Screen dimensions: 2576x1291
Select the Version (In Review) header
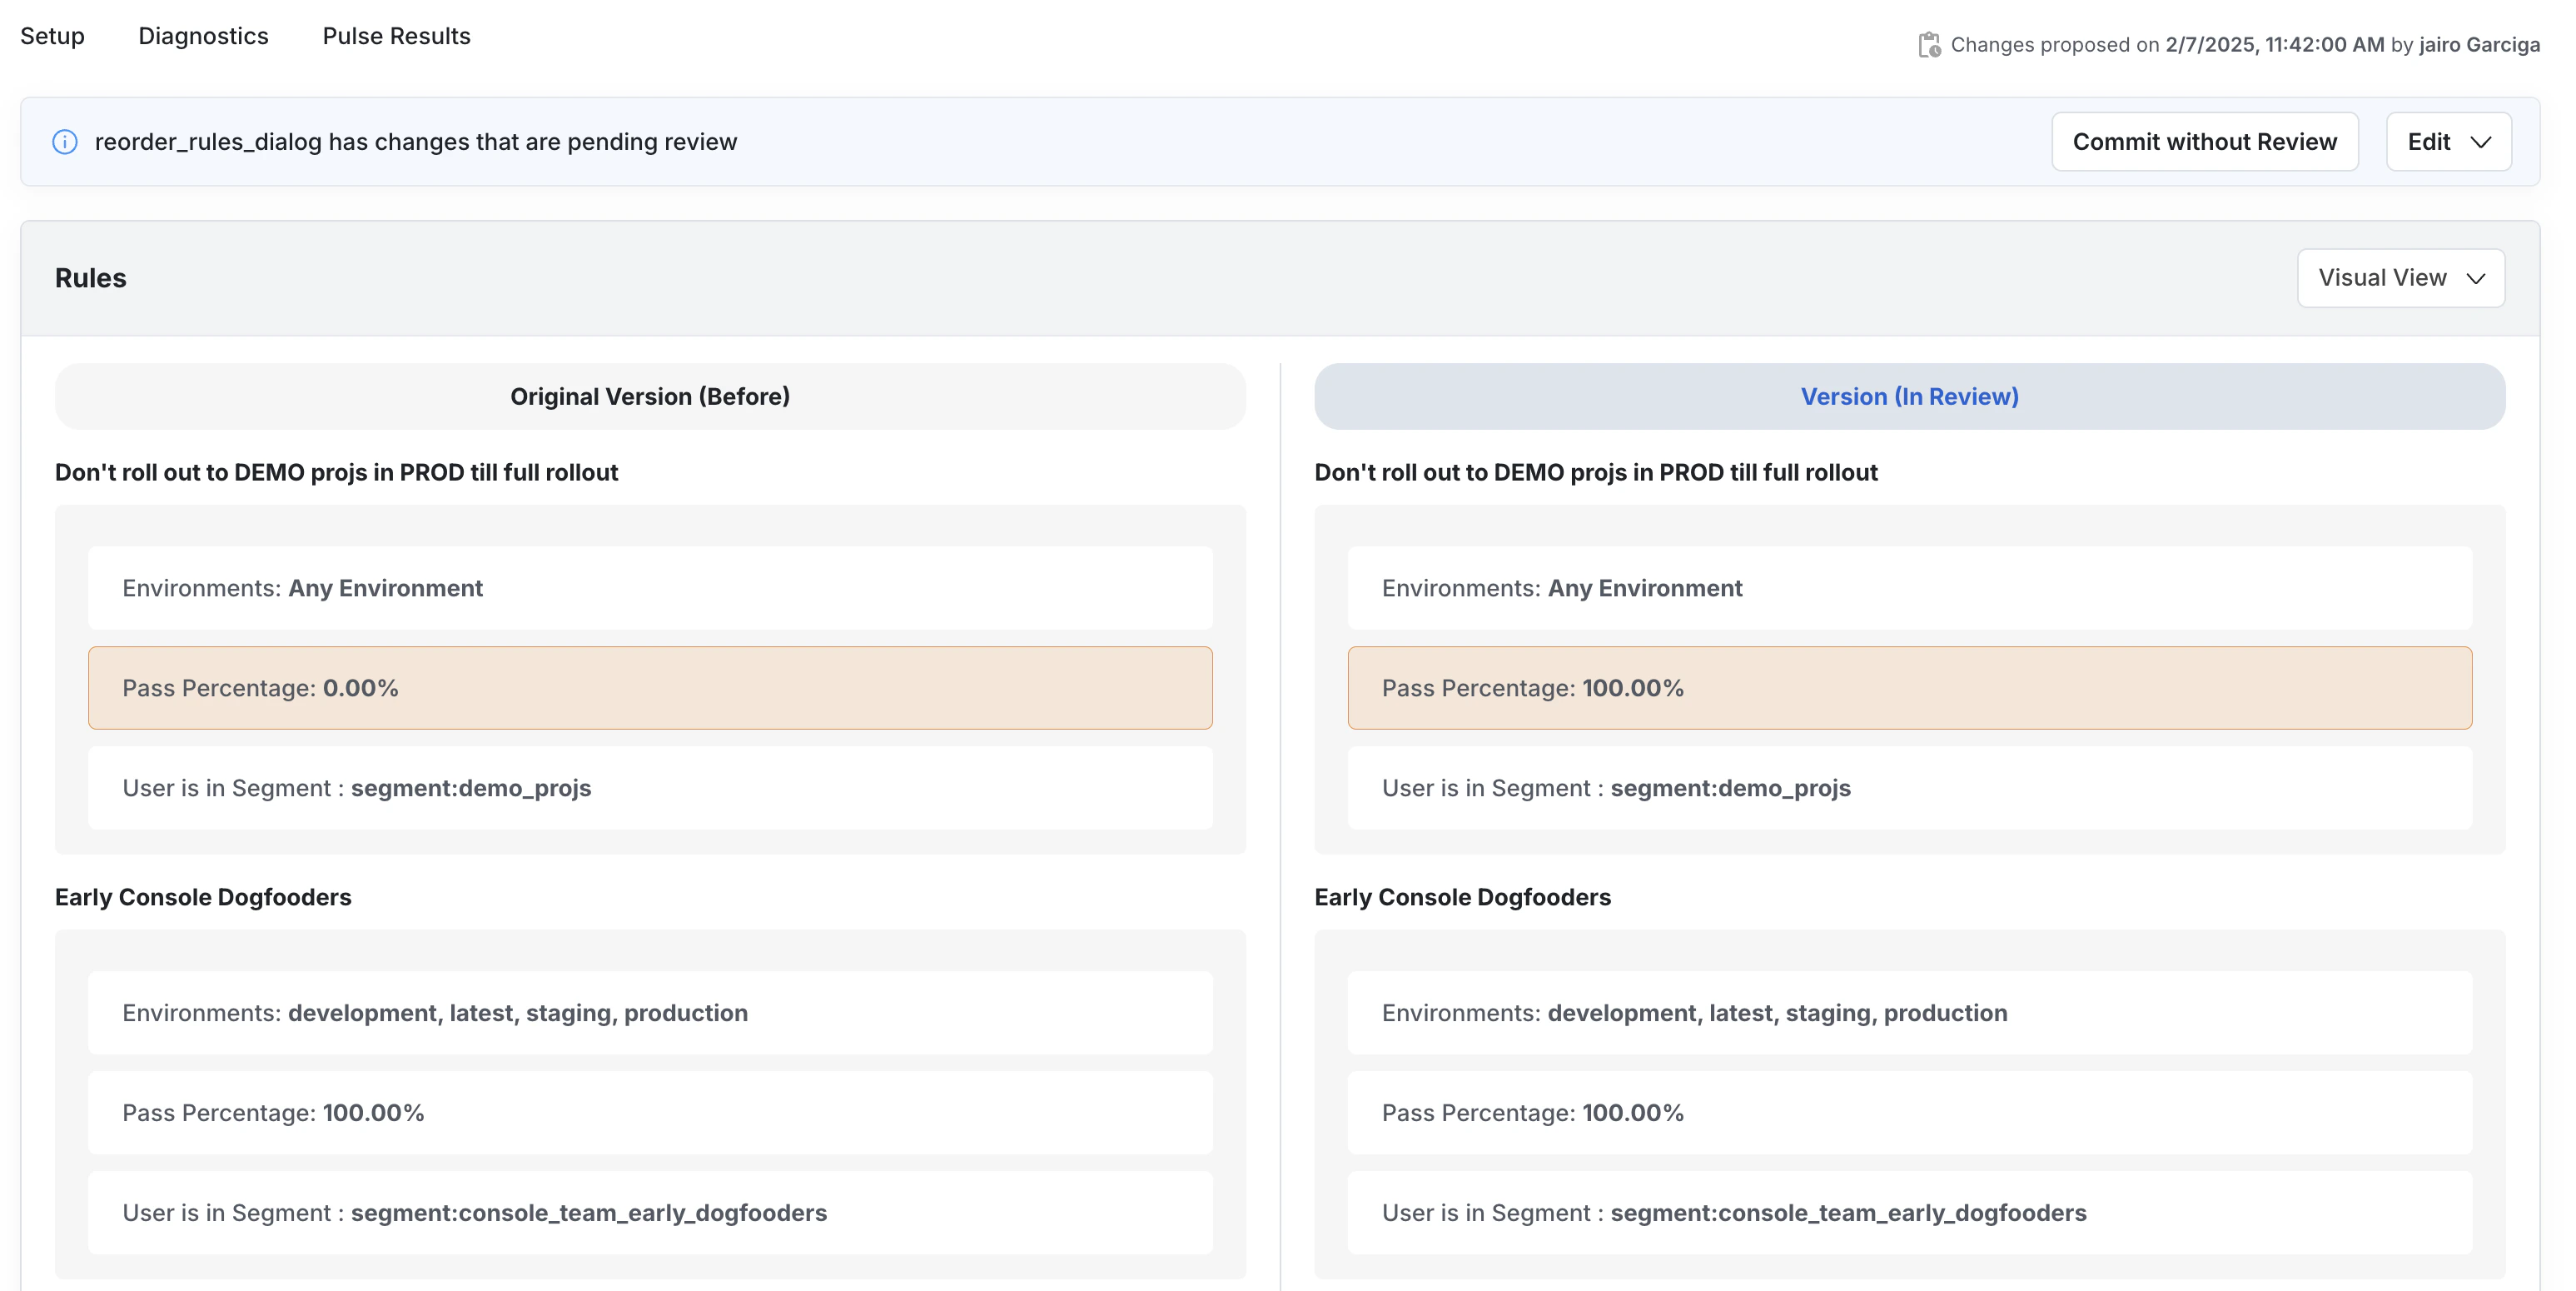[x=1909, y=396]
